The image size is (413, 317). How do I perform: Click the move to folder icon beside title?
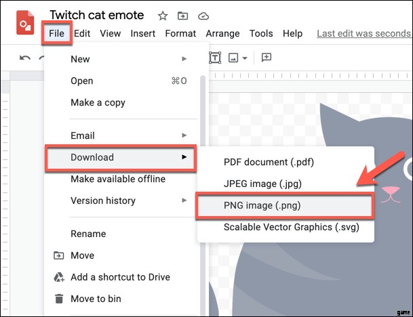[182, 16]
